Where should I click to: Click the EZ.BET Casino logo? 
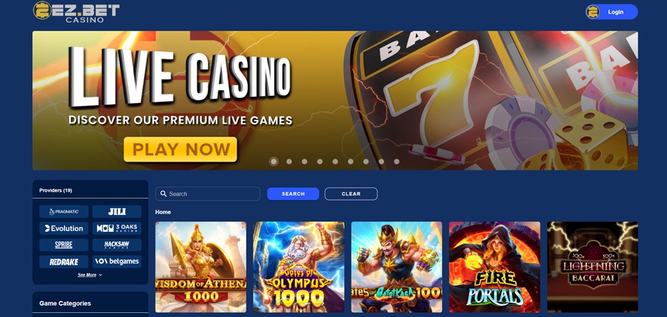[76, 12]
